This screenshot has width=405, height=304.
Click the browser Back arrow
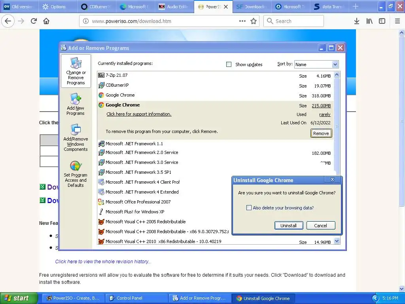pos(8,21)
